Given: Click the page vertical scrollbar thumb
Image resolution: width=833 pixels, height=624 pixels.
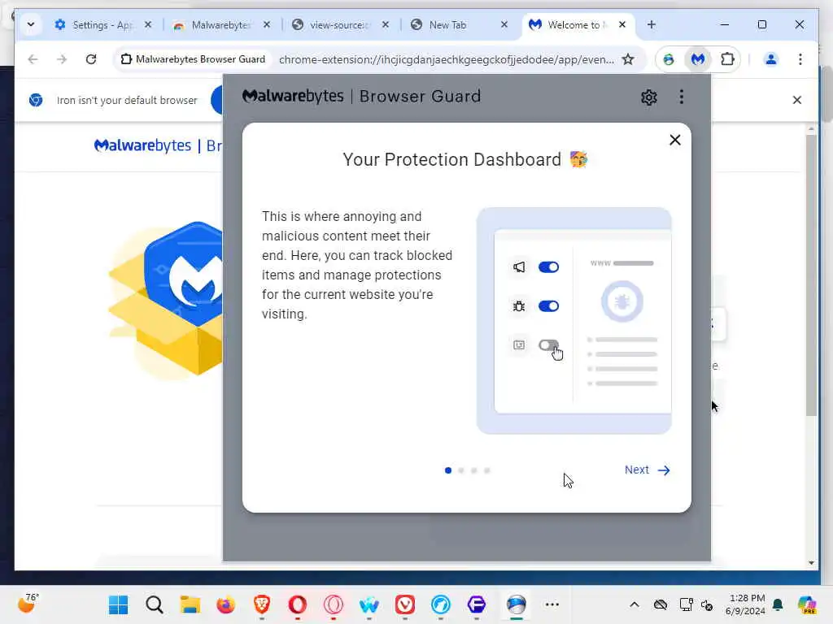Looking at the screenshot, I should tap(811, 275).
